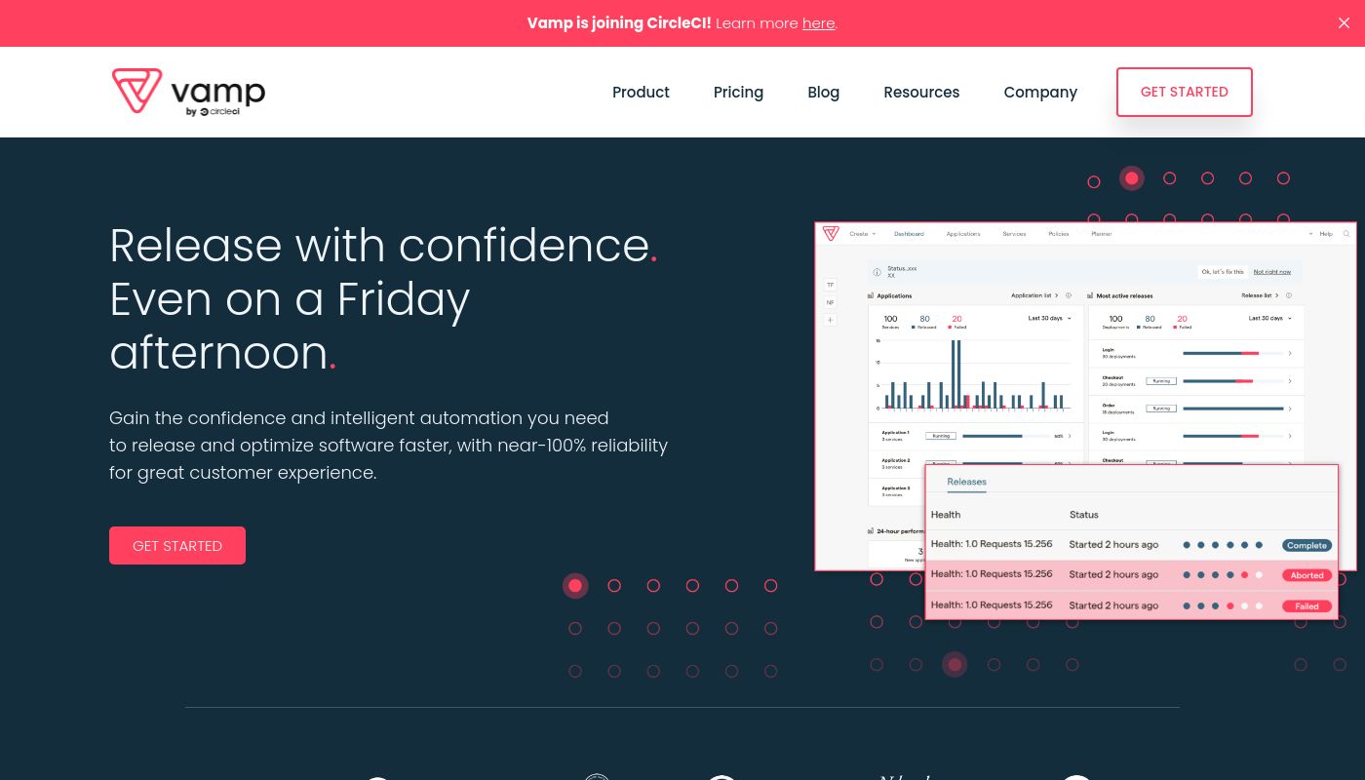Click the 'Release with confidence' headline
The image size is (1365, 780).
tap(383, 298)
